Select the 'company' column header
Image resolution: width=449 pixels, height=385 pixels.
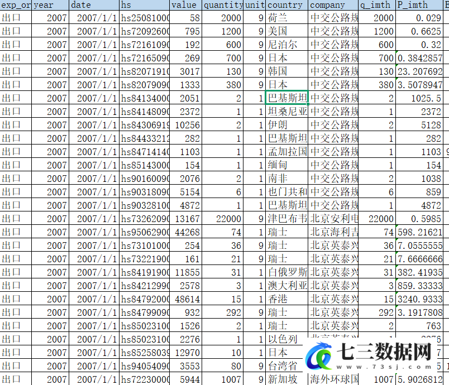pyautogui.click(x=333, y=5)
